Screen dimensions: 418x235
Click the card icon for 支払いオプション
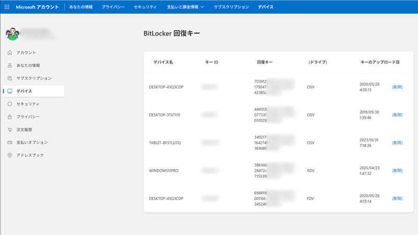pos(10,142)
